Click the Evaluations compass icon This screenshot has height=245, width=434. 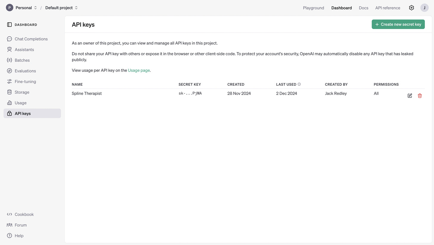click(10, 71)
